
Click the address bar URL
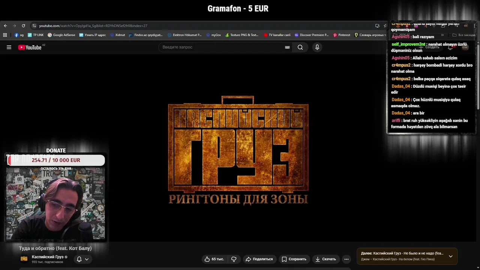[93, 26]
